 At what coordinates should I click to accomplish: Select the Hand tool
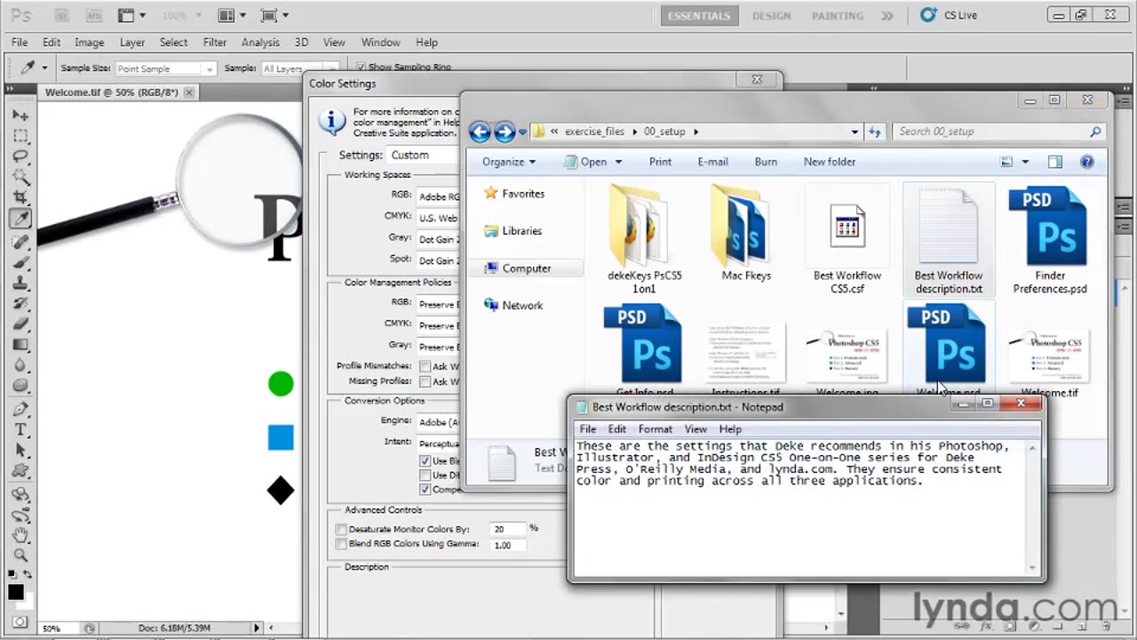pyautogui.click(x=20, y=536)
